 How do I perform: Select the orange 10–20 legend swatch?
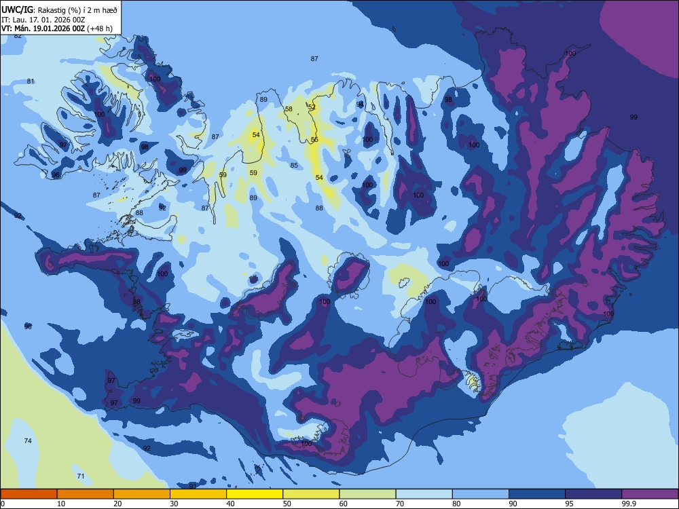(x=86, y=494)
